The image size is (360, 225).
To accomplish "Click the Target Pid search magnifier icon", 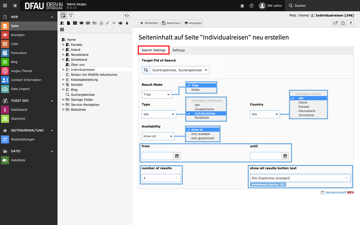I will 146,70.
